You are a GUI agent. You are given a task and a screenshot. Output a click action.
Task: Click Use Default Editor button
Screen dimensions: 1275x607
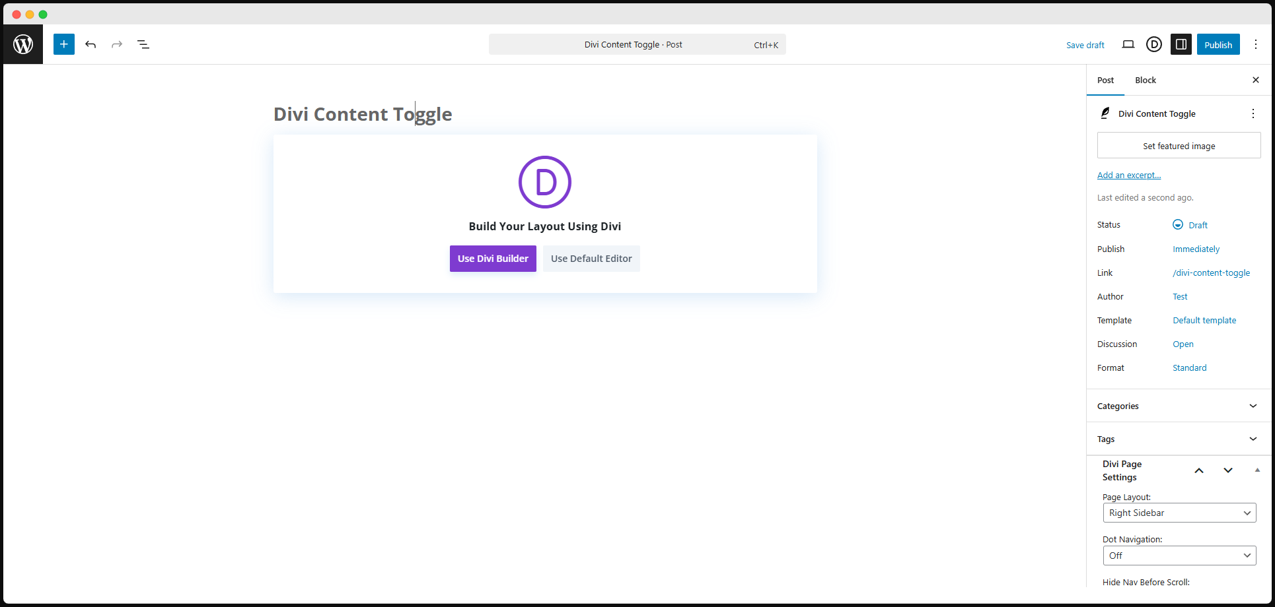pos(591,259)
